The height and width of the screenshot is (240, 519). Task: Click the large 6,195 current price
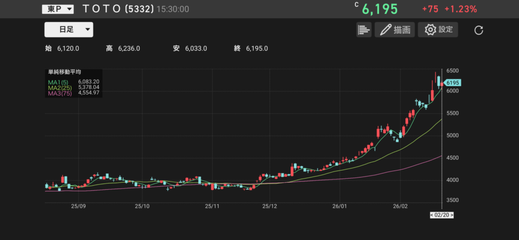pos(380,9)
